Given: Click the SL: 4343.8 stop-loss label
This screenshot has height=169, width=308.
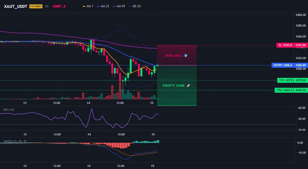Looking at the screenshot, I should coord(285,45).
